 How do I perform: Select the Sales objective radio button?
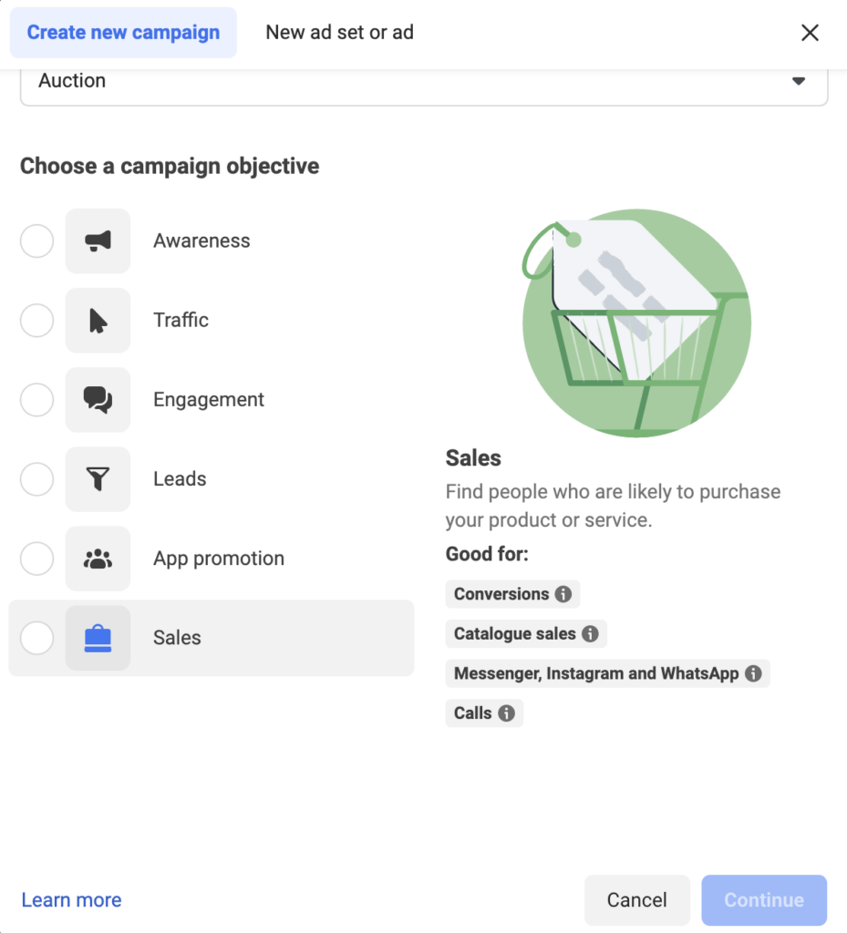click(x=36, y=638)
